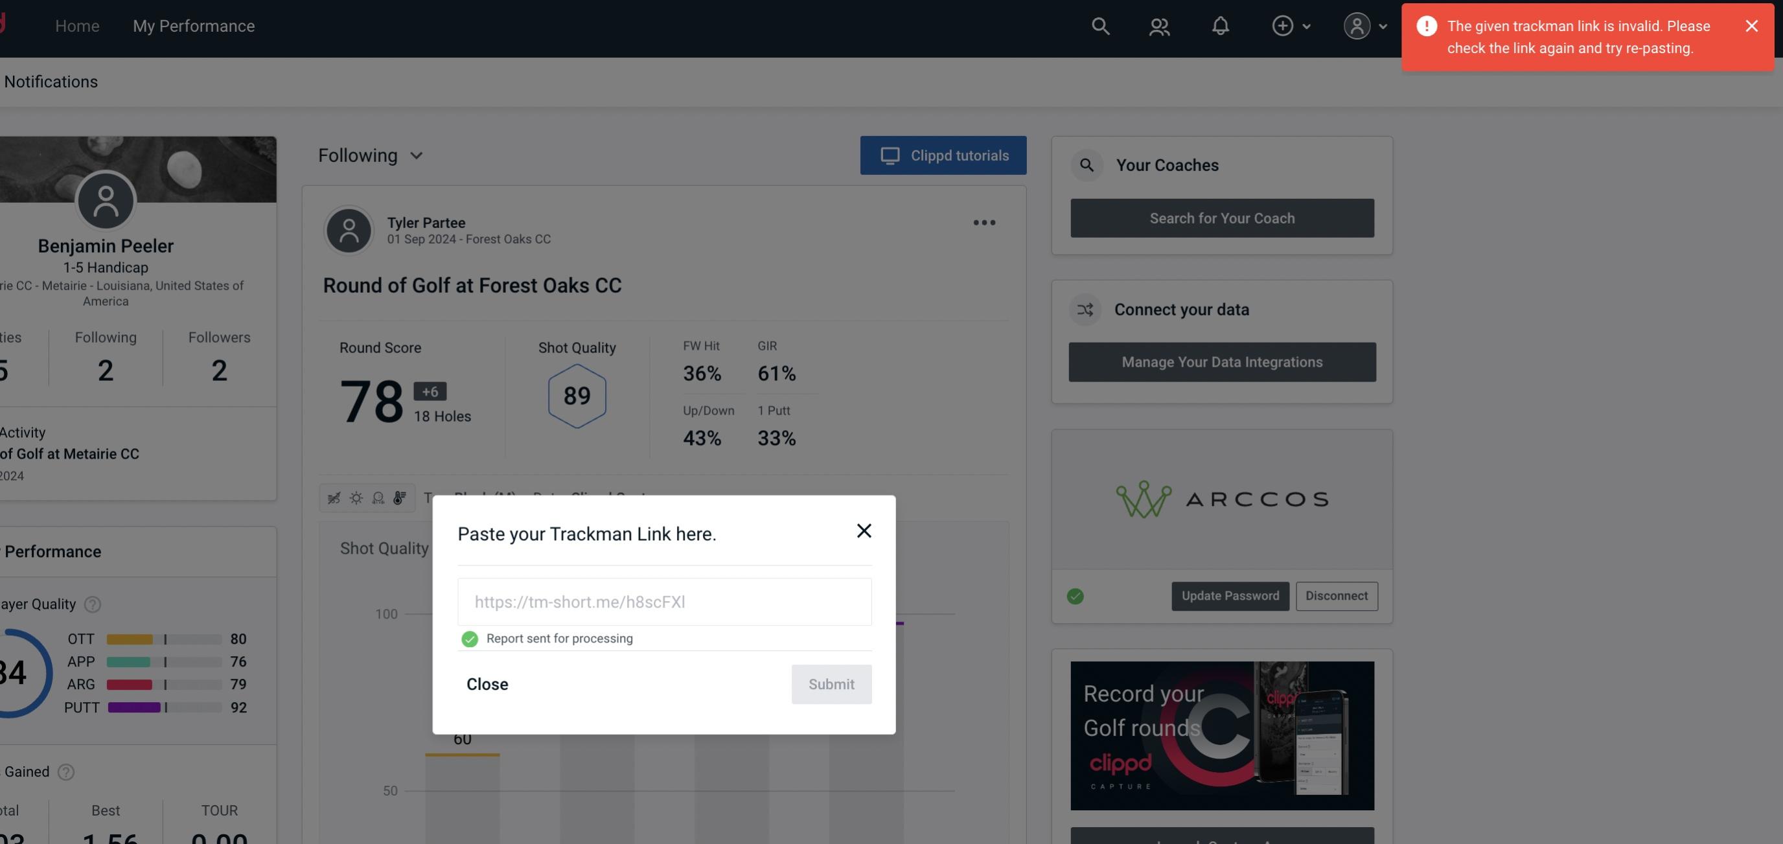Click the Manage Your Data Integrations button
This screenshot has height=844, width=1783.
1223,361
